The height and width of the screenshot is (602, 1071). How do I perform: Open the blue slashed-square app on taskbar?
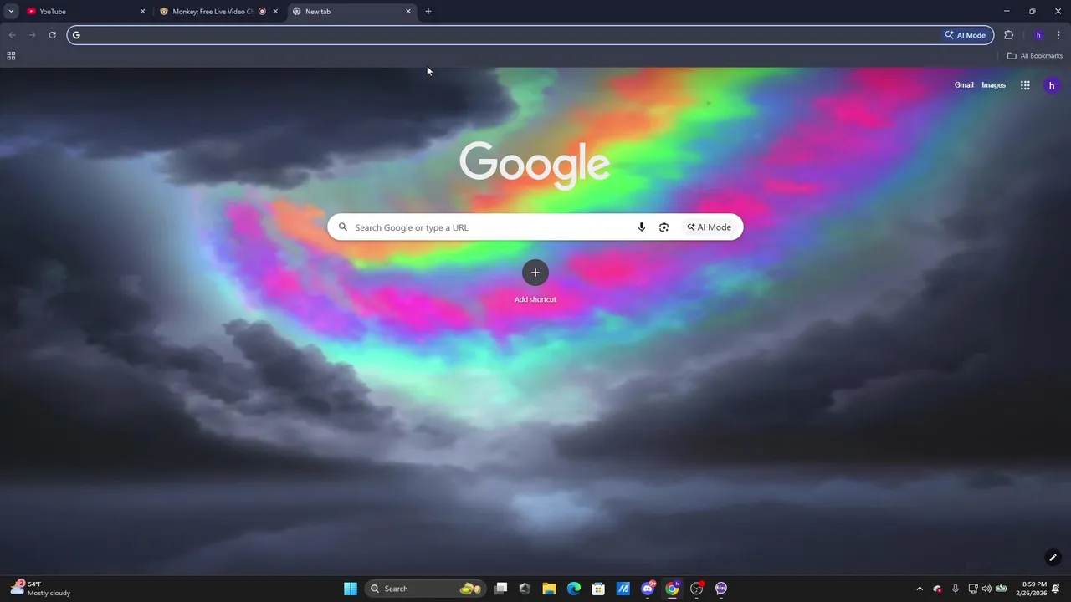click(x=623, y=589)
